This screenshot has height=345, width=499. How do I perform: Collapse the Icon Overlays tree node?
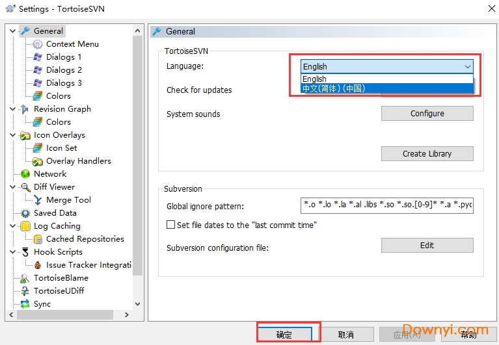[13, 135]
